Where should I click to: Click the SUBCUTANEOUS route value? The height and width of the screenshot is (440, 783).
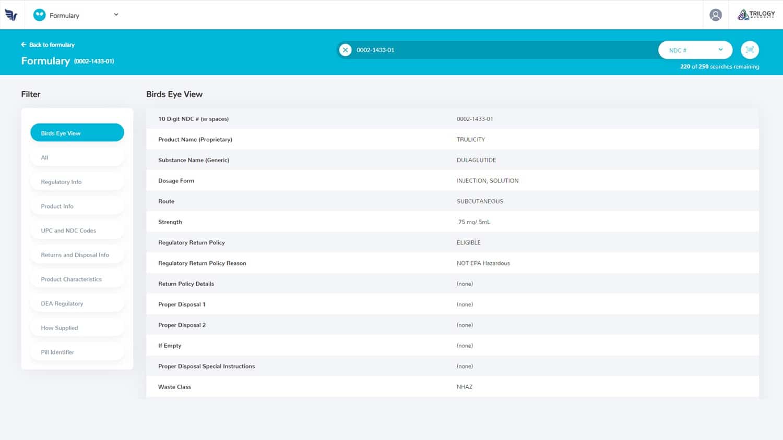point(480,201)
